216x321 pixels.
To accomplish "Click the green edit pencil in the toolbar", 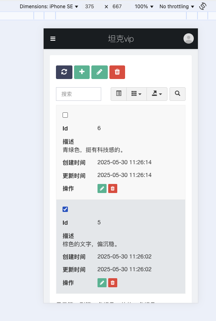I will (x=100, y=72).
